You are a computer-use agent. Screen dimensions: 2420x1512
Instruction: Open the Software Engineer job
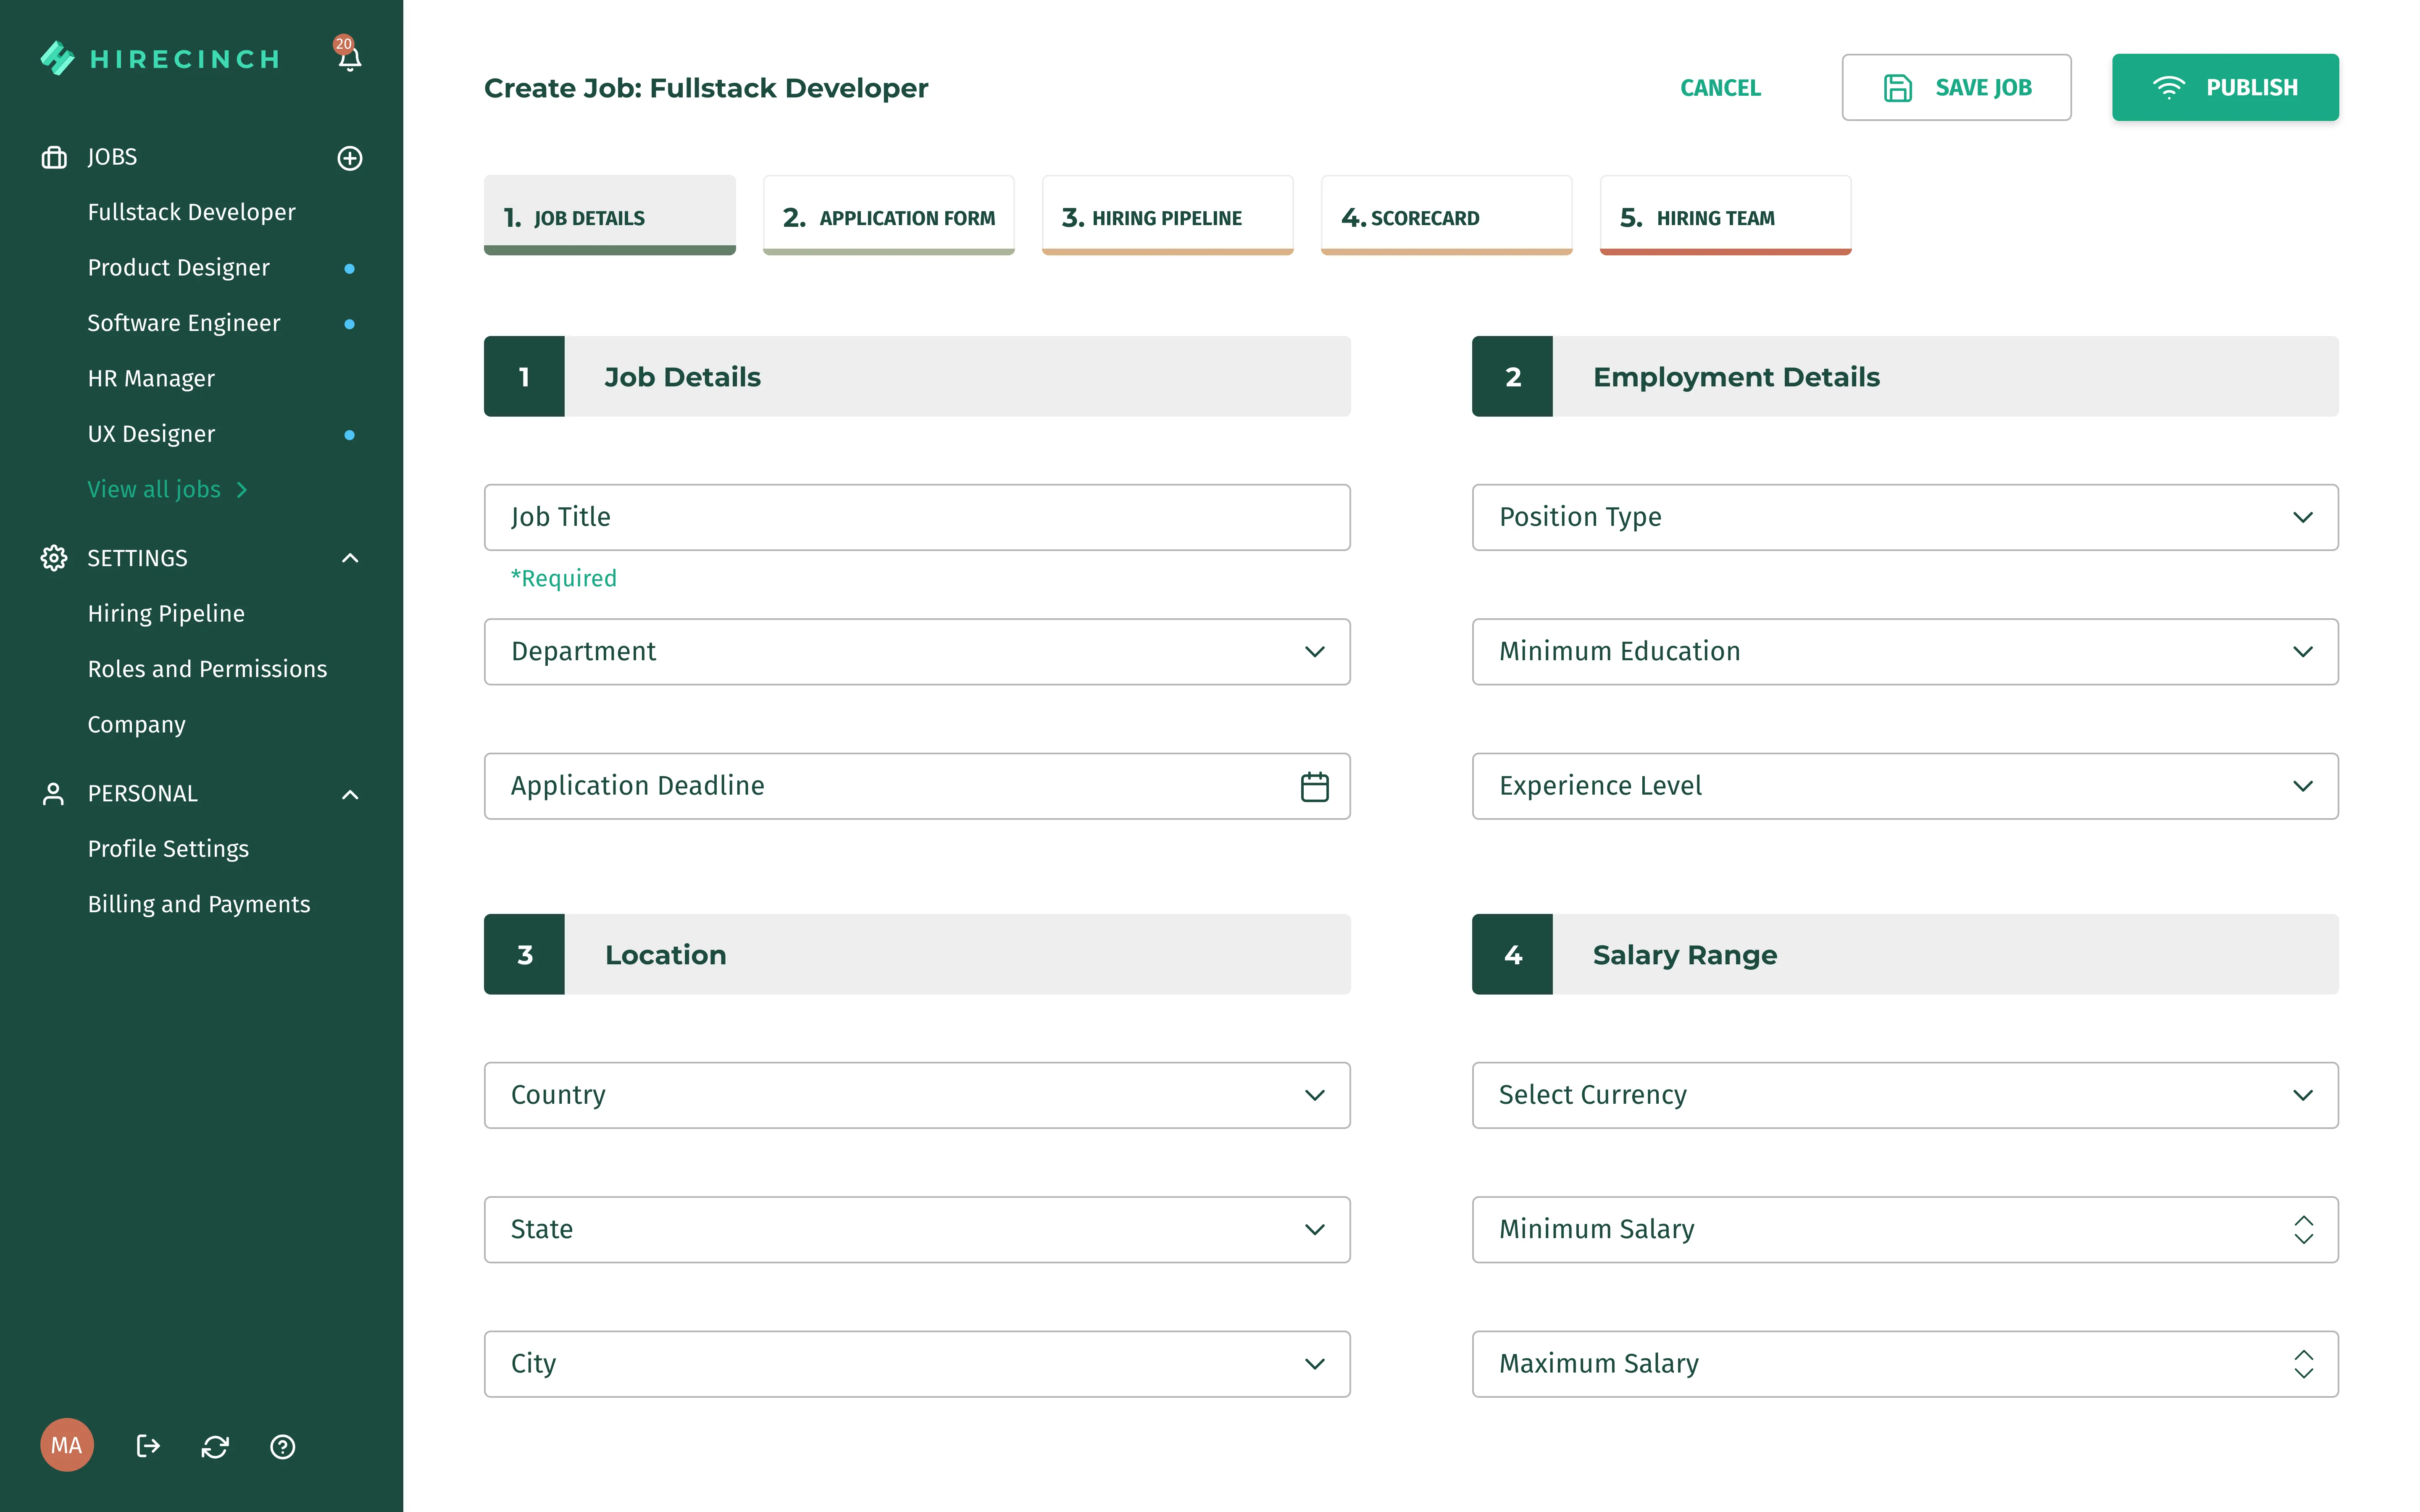tap(184, 323)
